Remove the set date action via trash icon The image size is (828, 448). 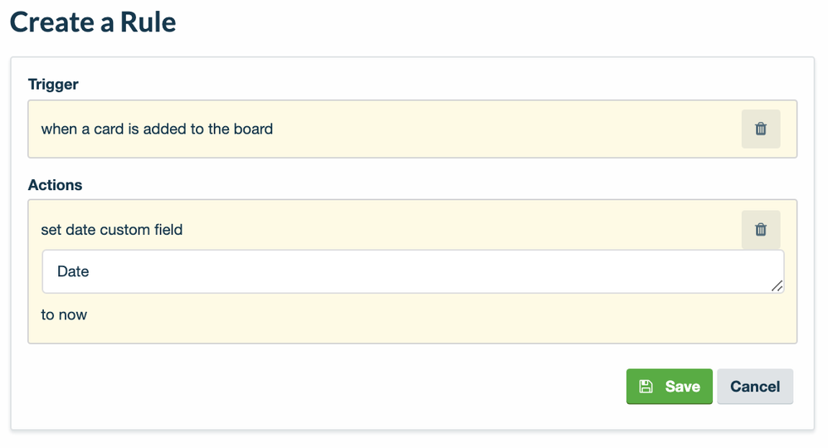pyautogui.click(x=761, y=230)
